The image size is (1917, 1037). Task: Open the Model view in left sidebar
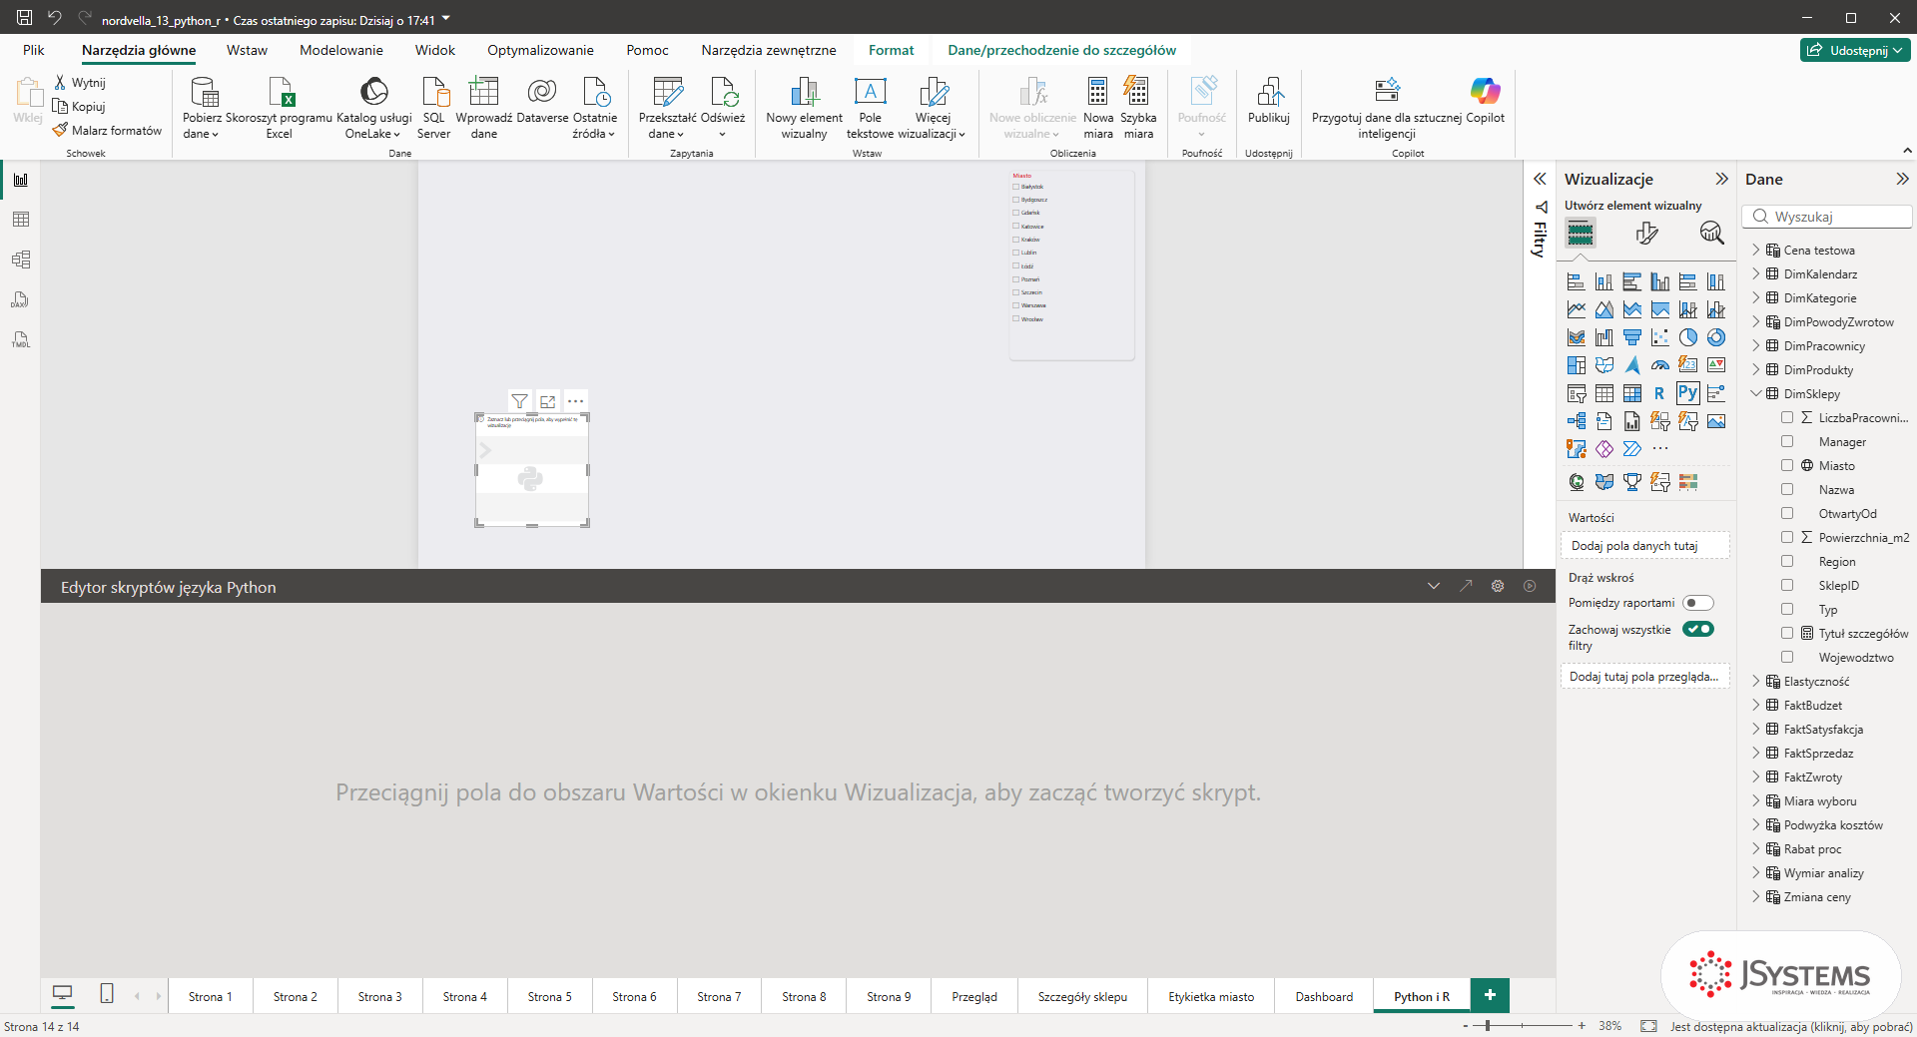[x=21, y=259]
